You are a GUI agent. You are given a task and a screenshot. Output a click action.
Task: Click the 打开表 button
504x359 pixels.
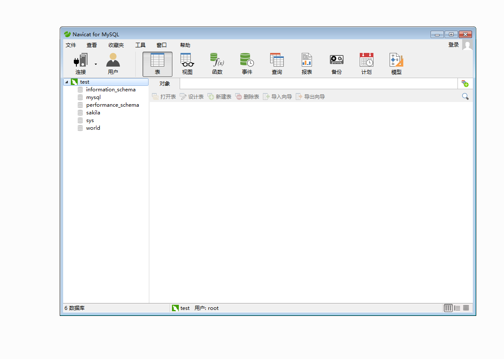pos(164,96)
